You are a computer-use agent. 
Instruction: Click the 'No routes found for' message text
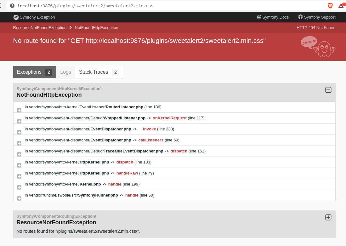point(78,231)
